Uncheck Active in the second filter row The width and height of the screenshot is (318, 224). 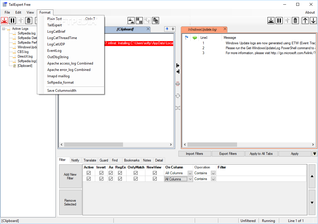tap(88, 179)
